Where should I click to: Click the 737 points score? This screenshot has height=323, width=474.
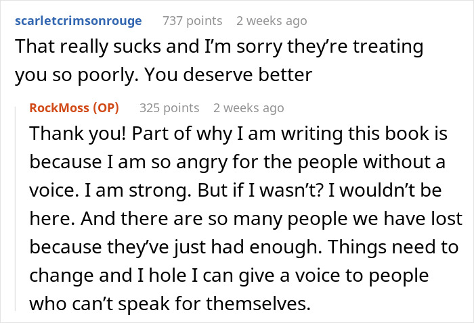pyautogui.click(x=192, y=21)
